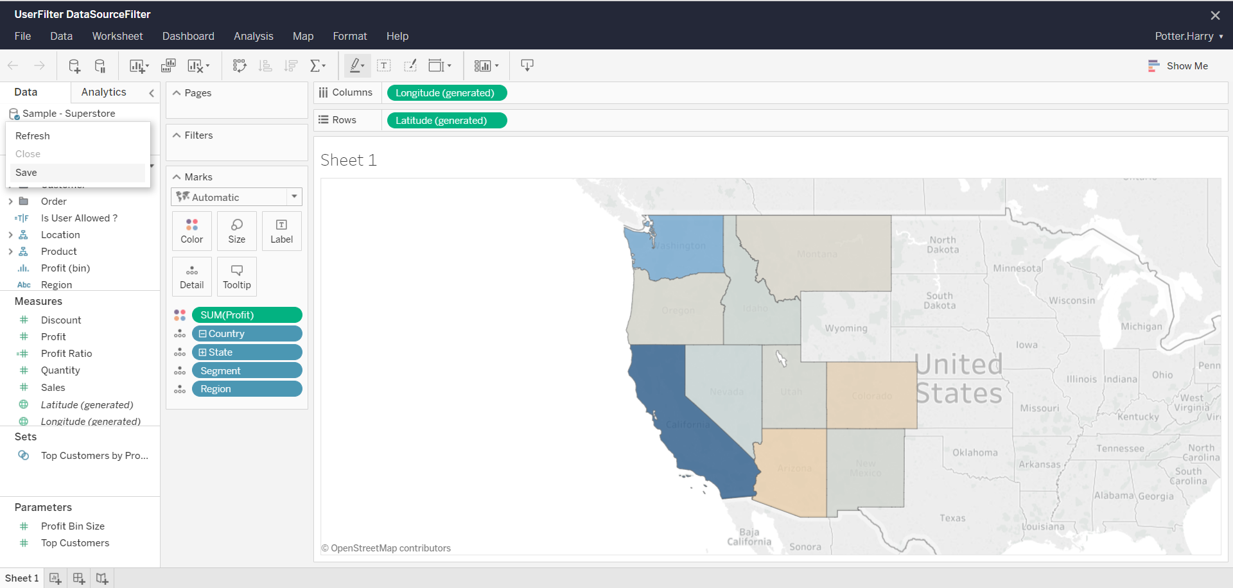Collapse the Pages shelf

[x=177, y=93]
